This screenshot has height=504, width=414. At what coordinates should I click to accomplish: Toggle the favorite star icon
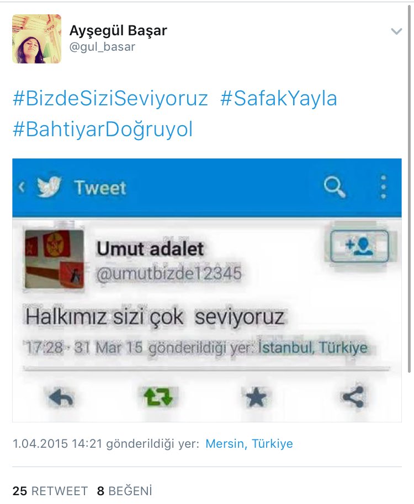coord(256,396)
